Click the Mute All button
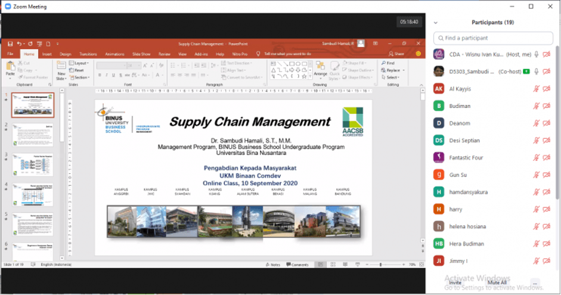561x295 pixels. [497, 282]
